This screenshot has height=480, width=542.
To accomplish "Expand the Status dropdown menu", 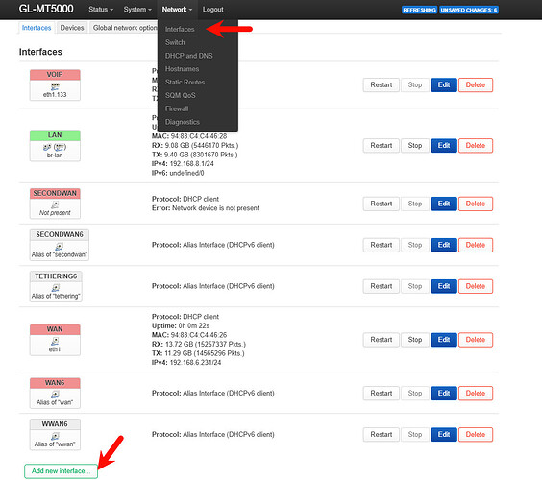I will point(101,10).
